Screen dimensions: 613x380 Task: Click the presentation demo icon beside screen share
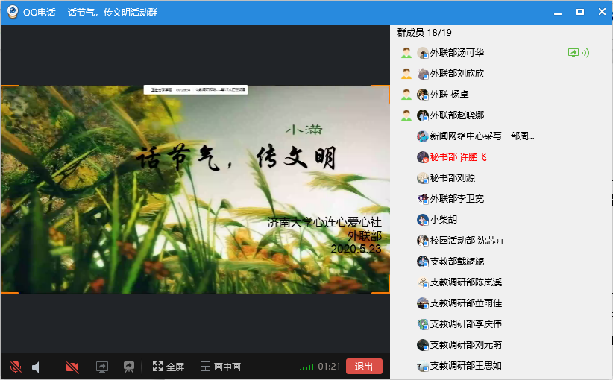click(129, 367)
